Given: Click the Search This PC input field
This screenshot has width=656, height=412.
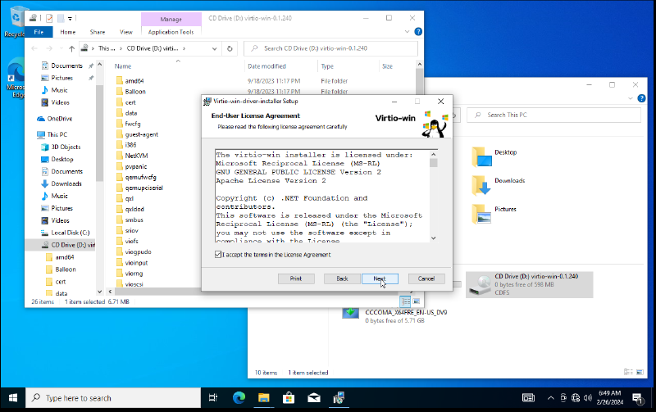Looking at the screenshot, I should point(554,115).
